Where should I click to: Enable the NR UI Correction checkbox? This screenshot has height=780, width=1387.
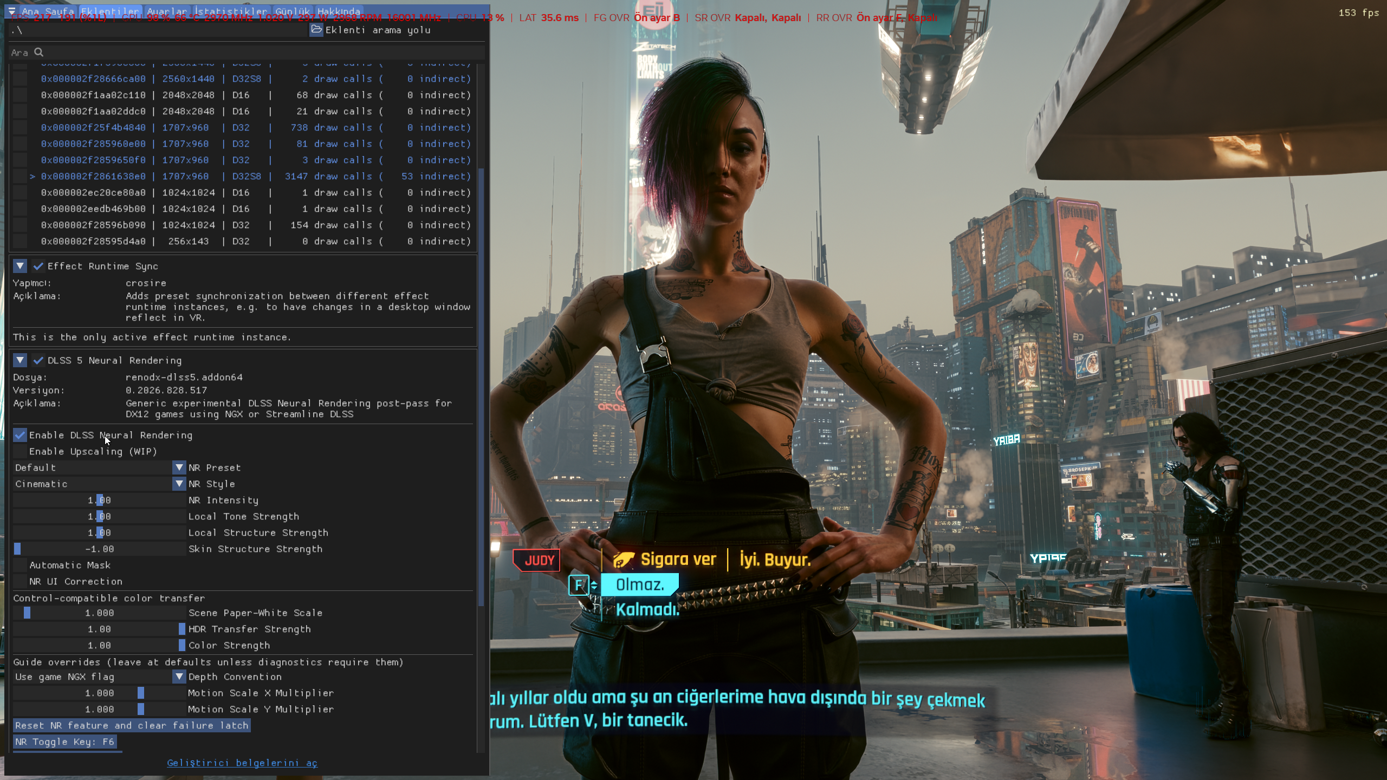coord(20,581)
